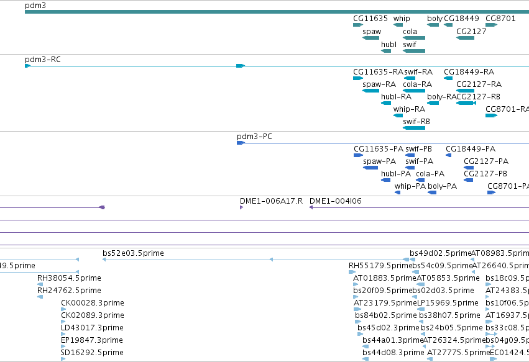Select the whip-RA transcript
Screen dimensions: 529x362
(398, 115)
